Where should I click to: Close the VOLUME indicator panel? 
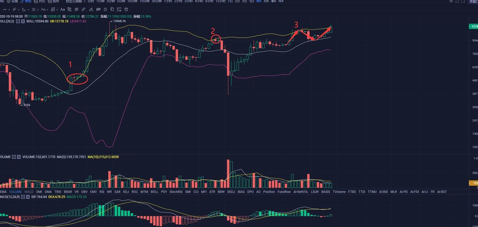19,157
